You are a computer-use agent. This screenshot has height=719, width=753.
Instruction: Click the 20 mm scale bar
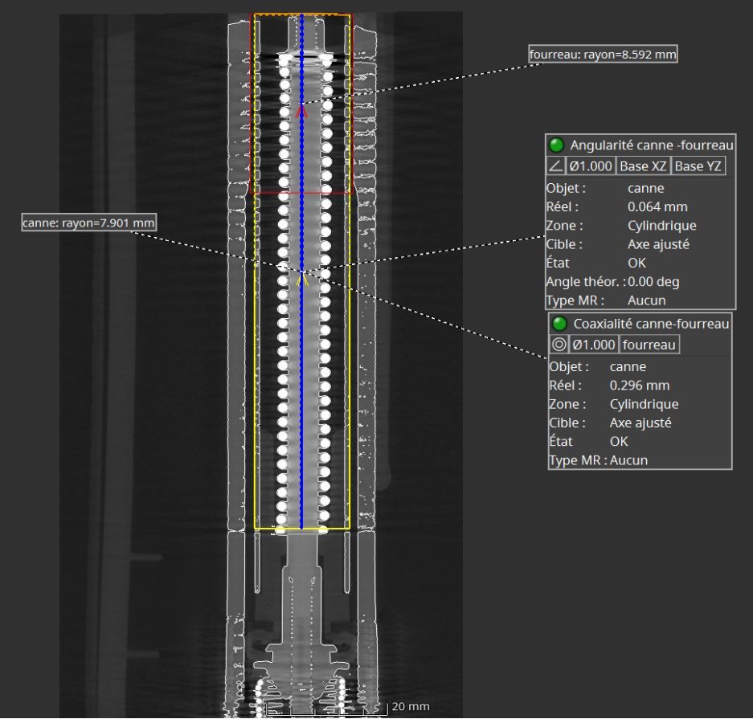(338, 709)
